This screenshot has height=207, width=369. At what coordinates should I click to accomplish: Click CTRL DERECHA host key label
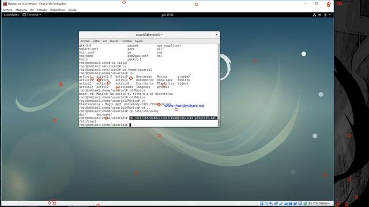click(321, 203)
